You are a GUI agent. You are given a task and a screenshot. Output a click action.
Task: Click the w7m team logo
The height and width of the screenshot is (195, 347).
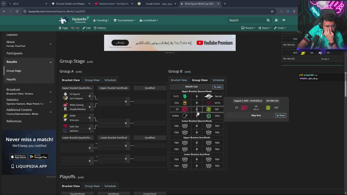(208, 103)
